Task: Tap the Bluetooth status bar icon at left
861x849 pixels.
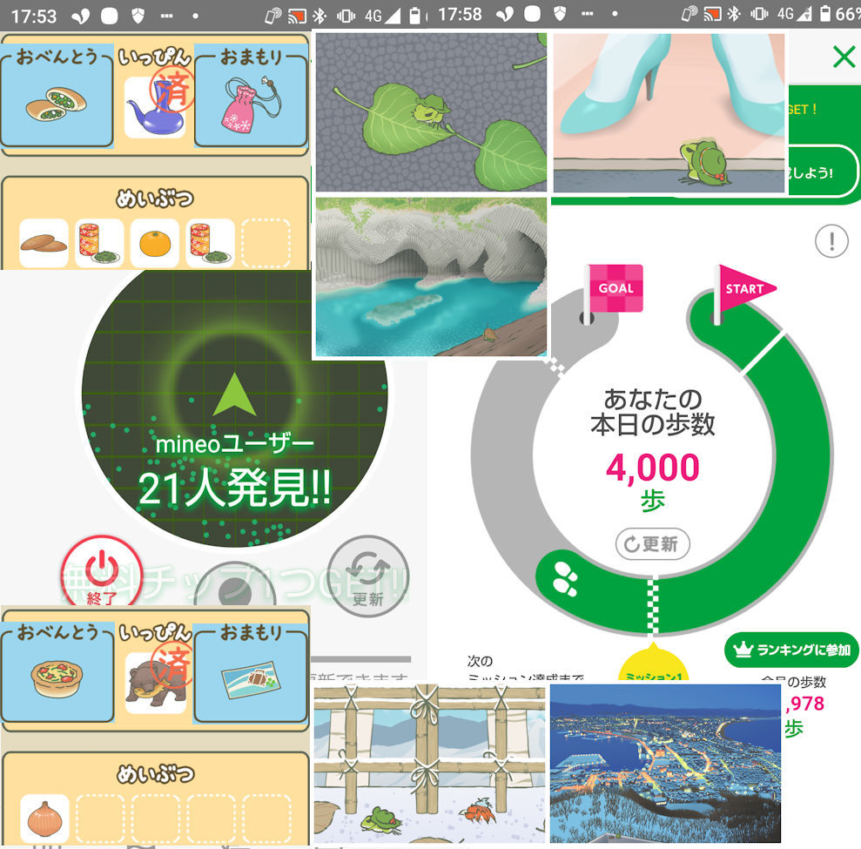Action: pos(320,16)
